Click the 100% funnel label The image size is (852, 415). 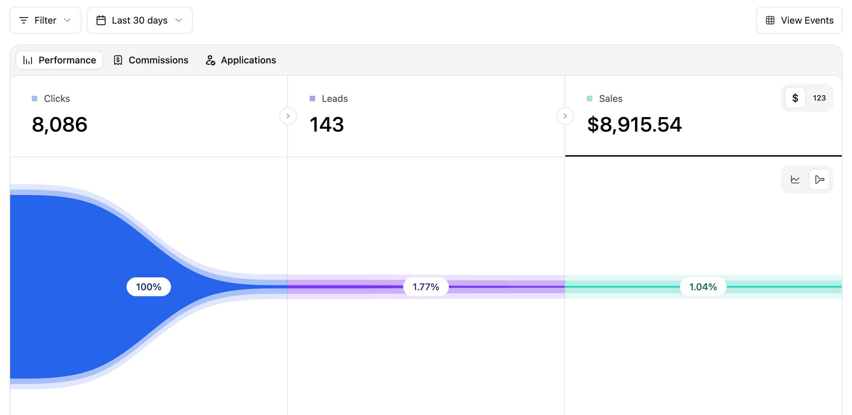pyautogui.click(x=149, y=287)
